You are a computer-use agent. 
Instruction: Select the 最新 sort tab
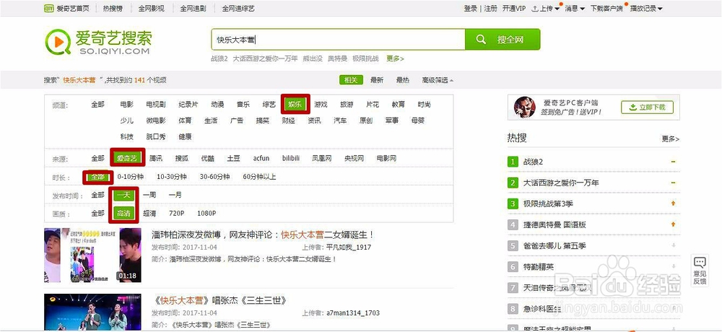[x=377, y=80]
